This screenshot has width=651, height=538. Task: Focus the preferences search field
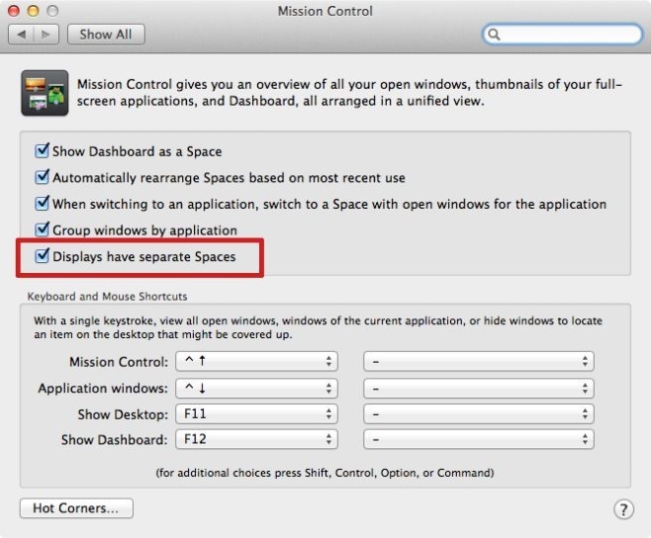click(563, 34)
